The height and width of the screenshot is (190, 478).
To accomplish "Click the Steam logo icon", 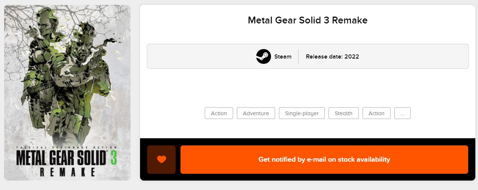I will tap(263, 57).
